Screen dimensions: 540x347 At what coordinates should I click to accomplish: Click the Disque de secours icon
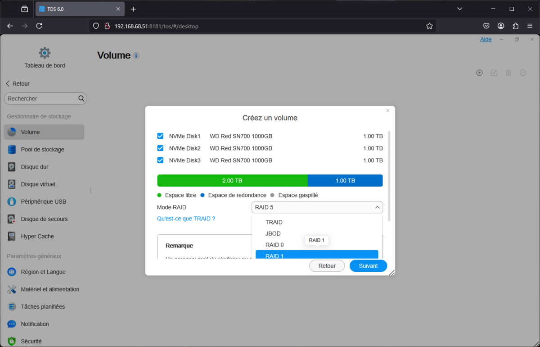(x=12, y=219)
